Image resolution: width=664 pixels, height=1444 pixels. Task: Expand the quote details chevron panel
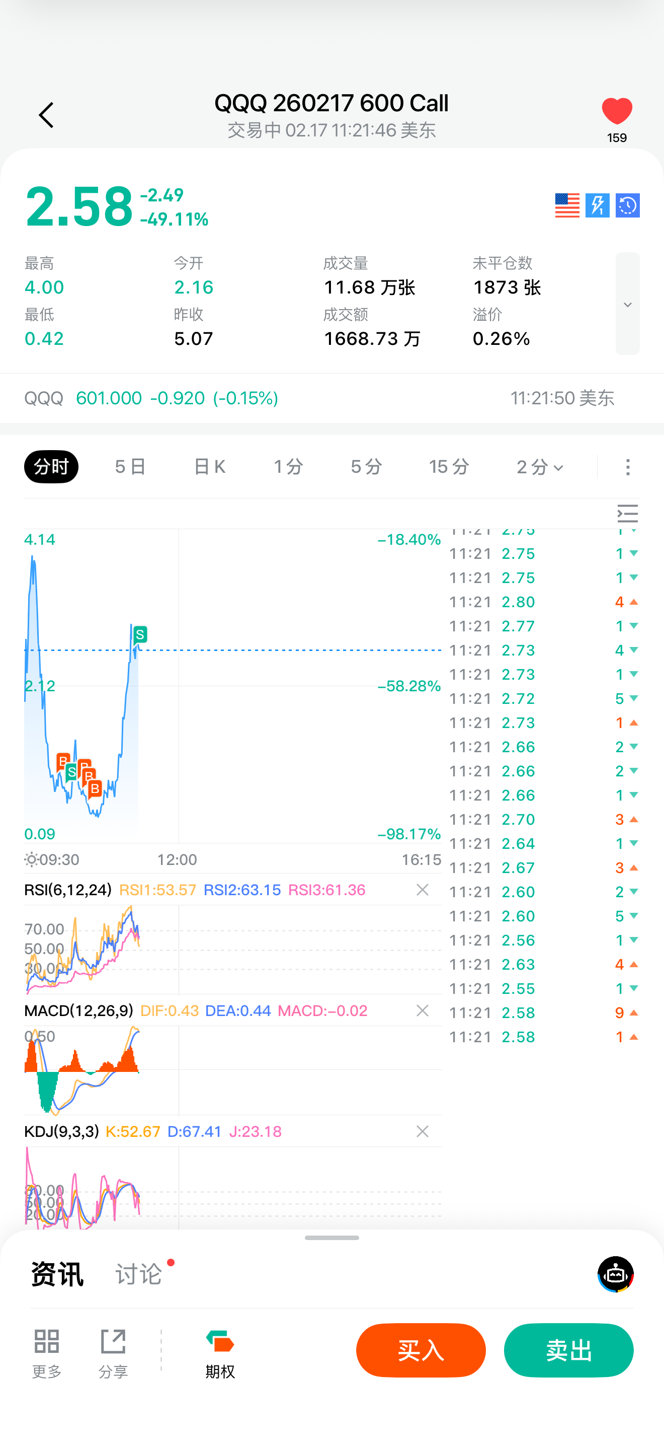point(627,304)
